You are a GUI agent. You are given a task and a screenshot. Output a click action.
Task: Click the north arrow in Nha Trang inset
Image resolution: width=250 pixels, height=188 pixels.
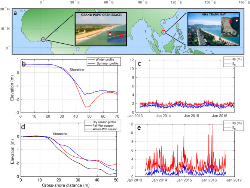click(x=237, y=19)
